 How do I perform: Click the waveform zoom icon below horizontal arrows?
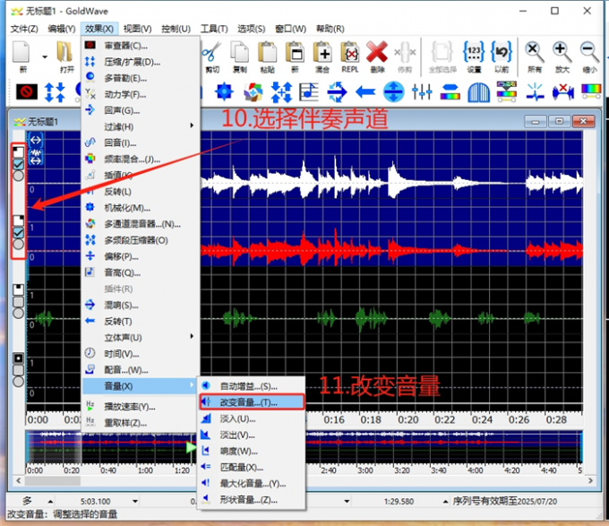[35, 157]
